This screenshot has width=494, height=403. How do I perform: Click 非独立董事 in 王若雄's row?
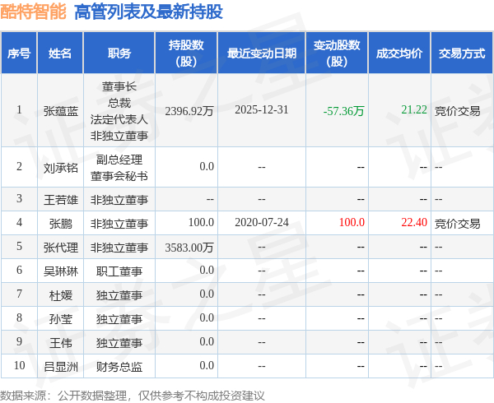click(x=119, y=200)
